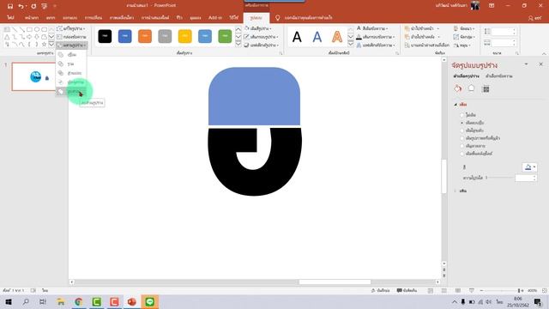
Task: Apply the green shape style preset
Action: pyautogui.click(x=225, y=36)
